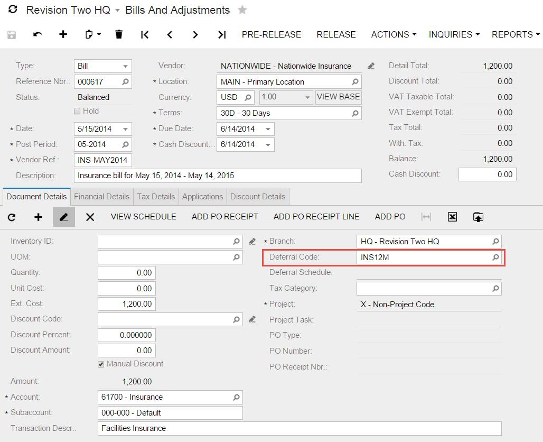Image resolution: width=543 pixels, height=442 pixels.
Task: Click the Add PO button
Action: (x=390, y=217)
